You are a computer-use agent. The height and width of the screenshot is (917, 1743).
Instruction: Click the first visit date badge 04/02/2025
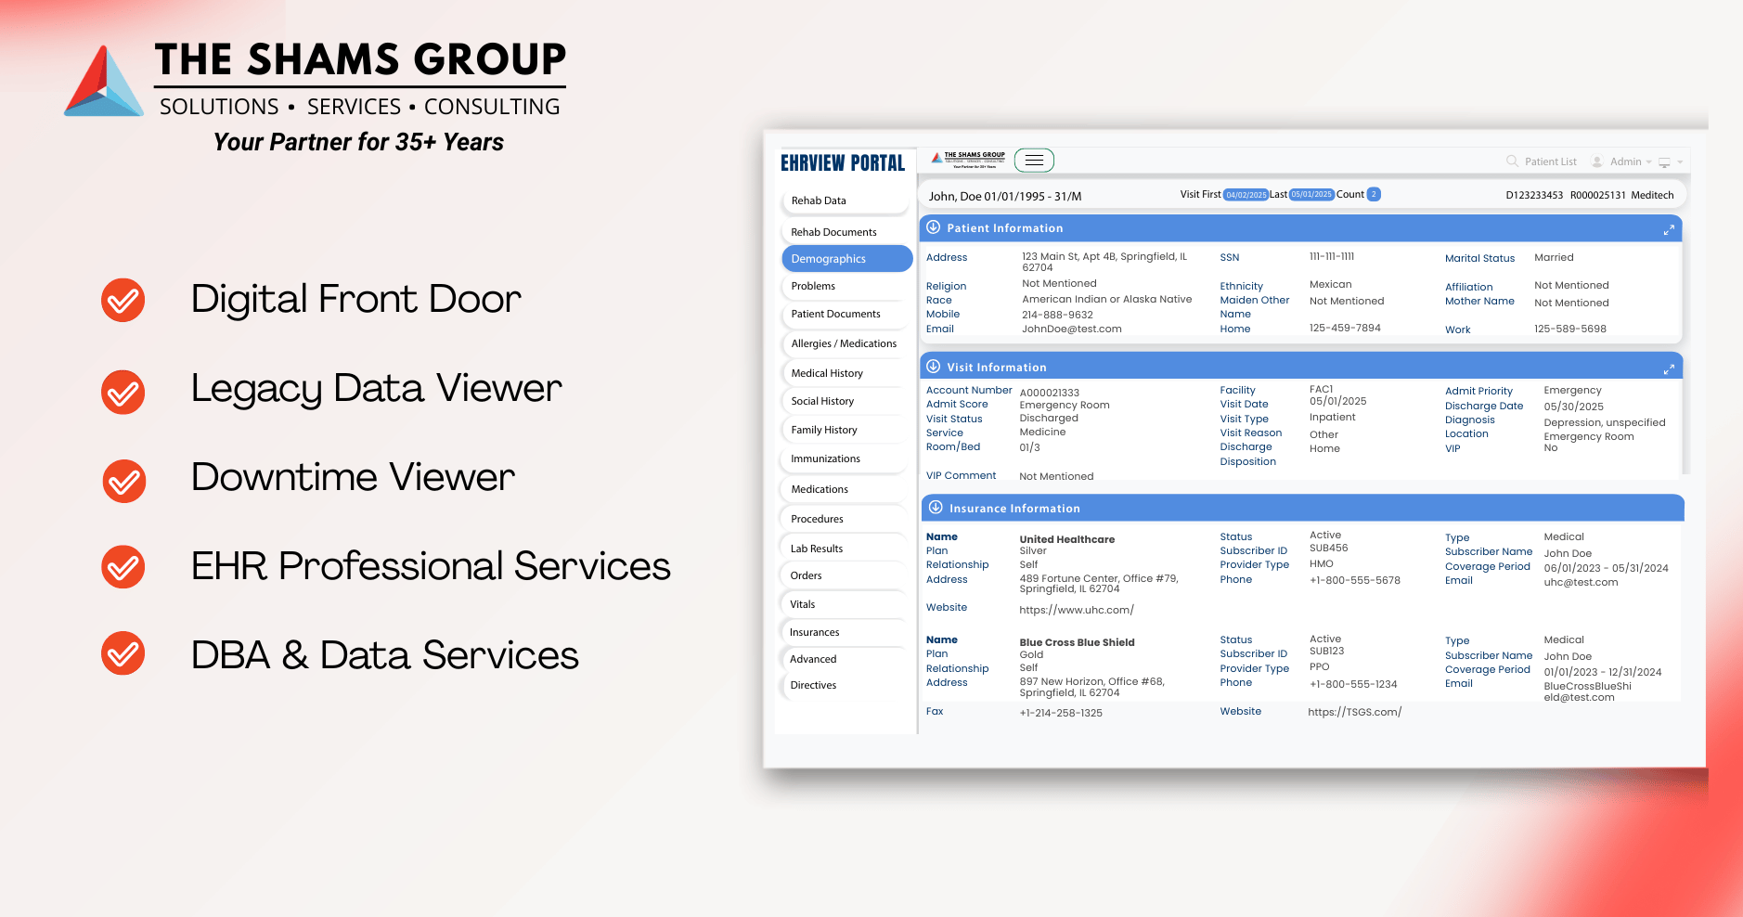click(1246, 195)
